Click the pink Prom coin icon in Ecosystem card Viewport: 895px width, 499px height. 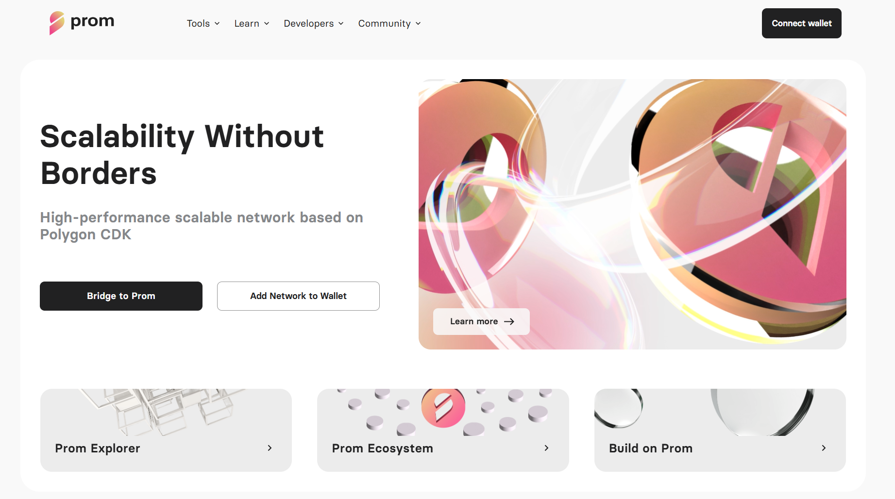(443, 408)
